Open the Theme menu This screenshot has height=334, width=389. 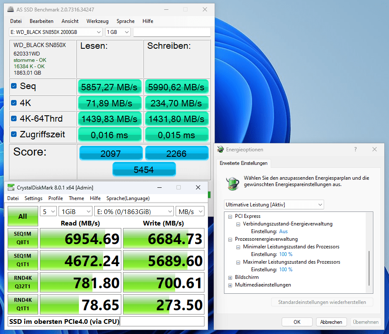pos(76,198)
